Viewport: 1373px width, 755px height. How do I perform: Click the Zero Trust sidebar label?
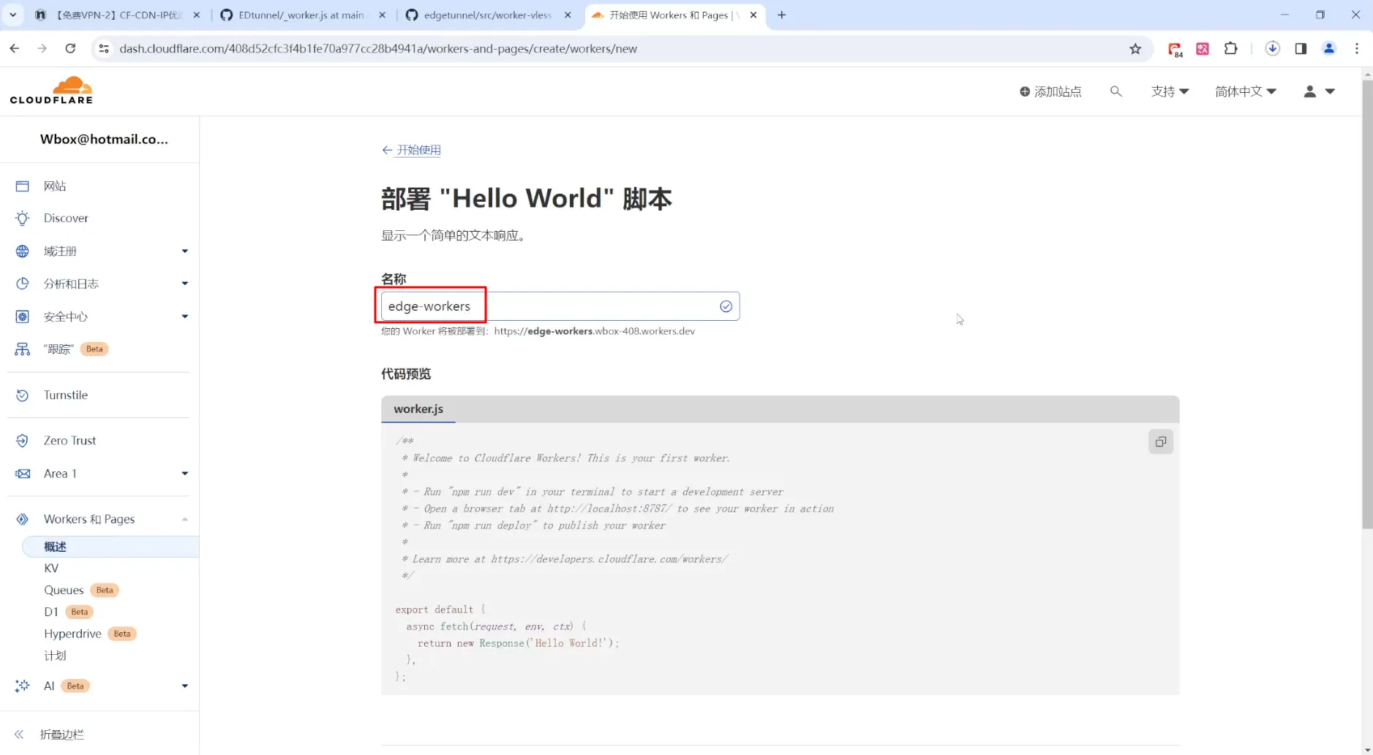[69, 441]
